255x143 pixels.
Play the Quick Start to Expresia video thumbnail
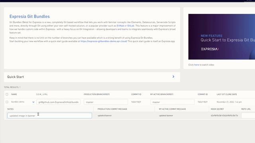[x=222, y=37]
